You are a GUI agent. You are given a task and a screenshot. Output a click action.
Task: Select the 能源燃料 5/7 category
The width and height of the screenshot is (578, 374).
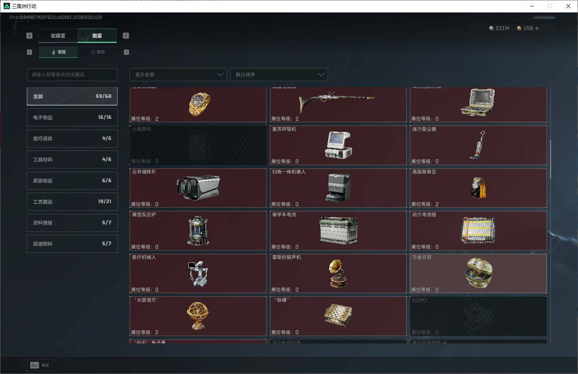(72, 244)
